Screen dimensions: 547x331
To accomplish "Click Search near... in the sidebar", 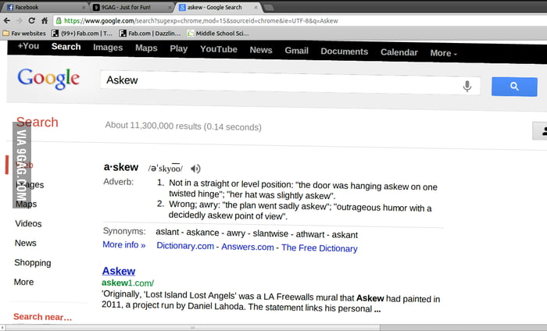I will click(42, 317).
